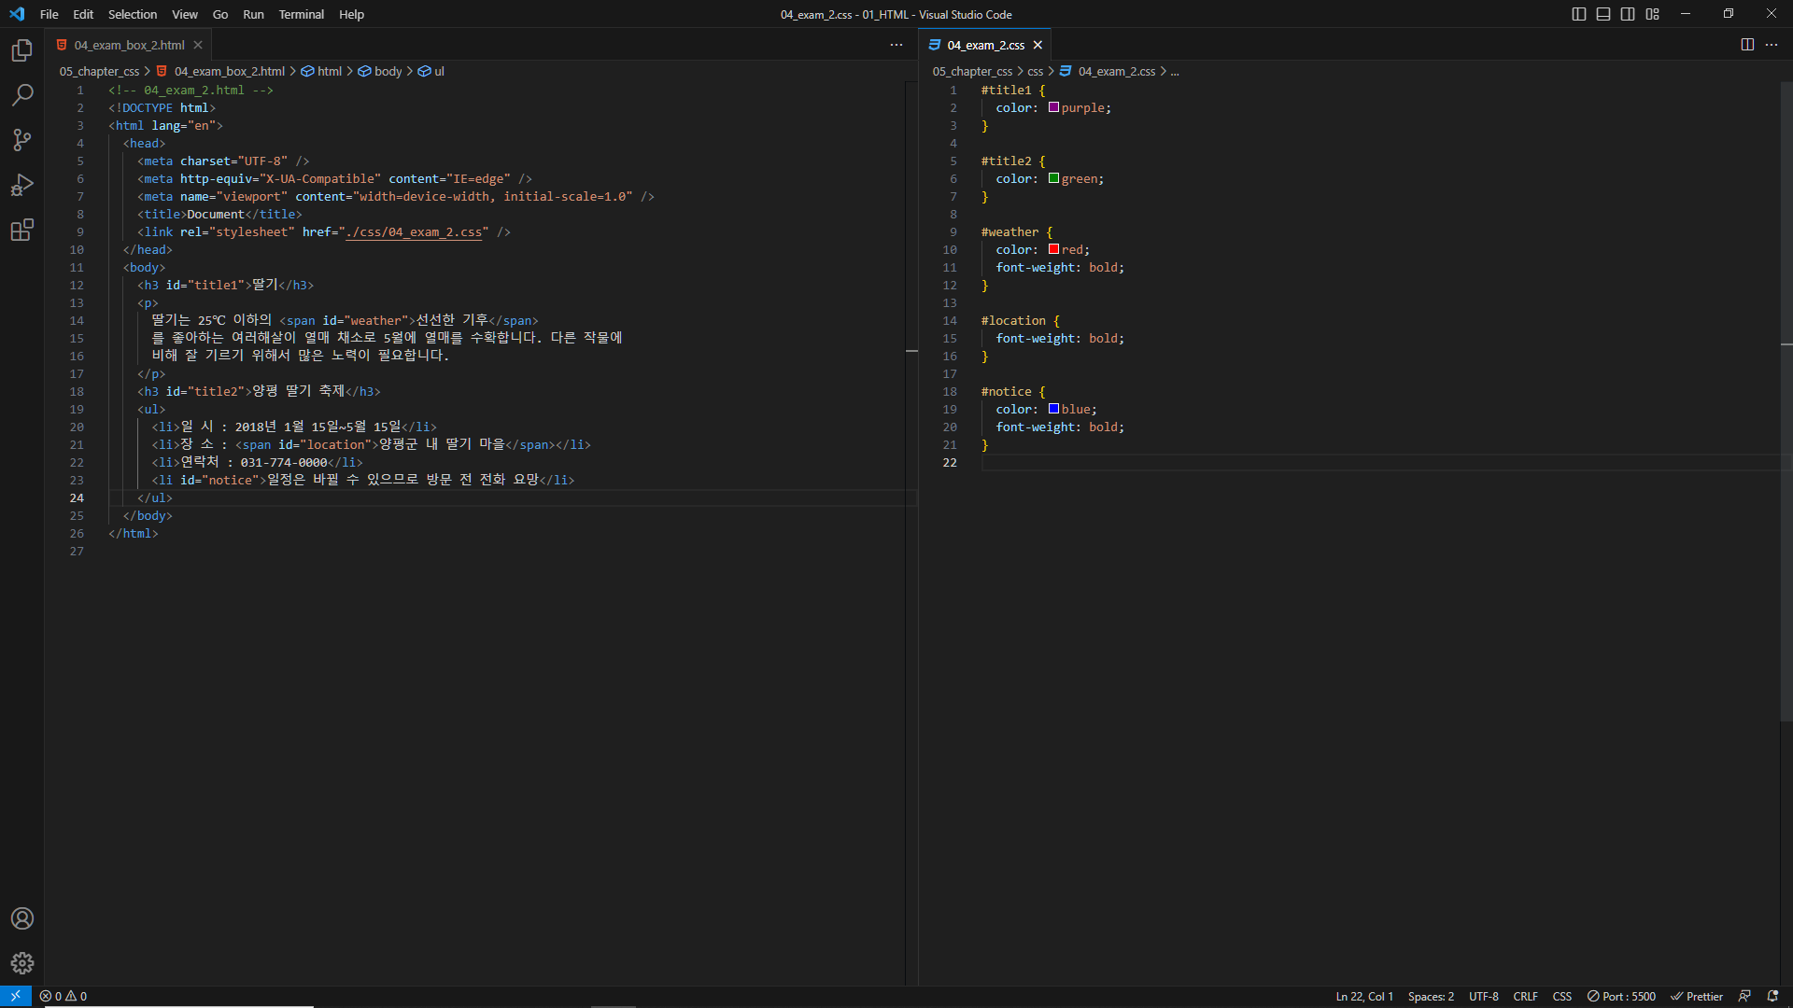Toggle Primary Side Bar layout button
The image size is (1793, 1008).
tap(1579, 14)
